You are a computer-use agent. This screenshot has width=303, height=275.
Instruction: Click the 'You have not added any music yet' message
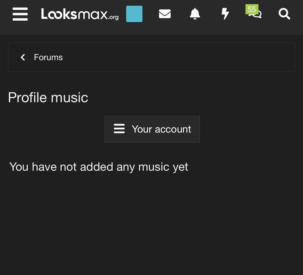98,167
